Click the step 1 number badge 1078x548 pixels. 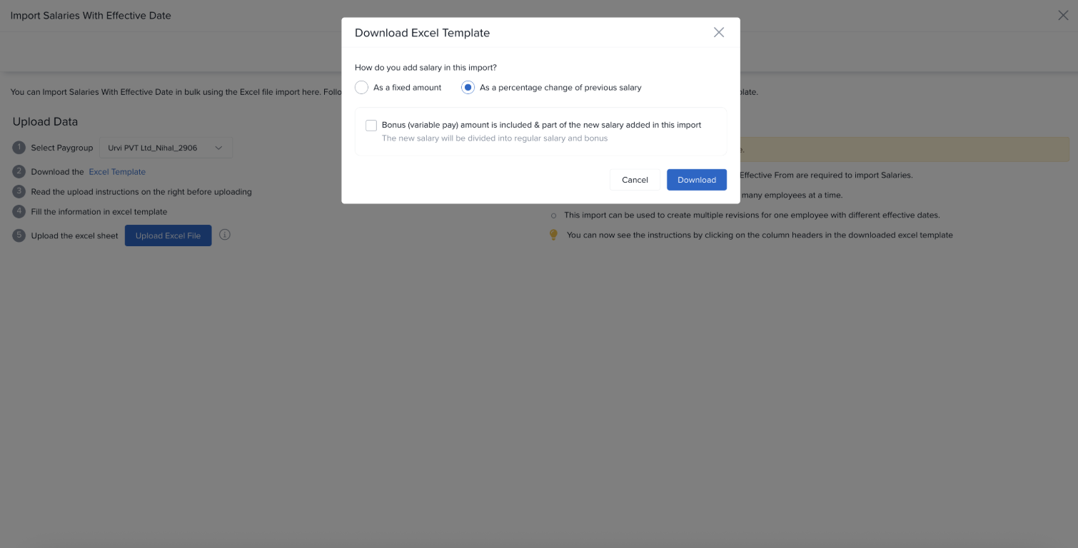[19, 148]
